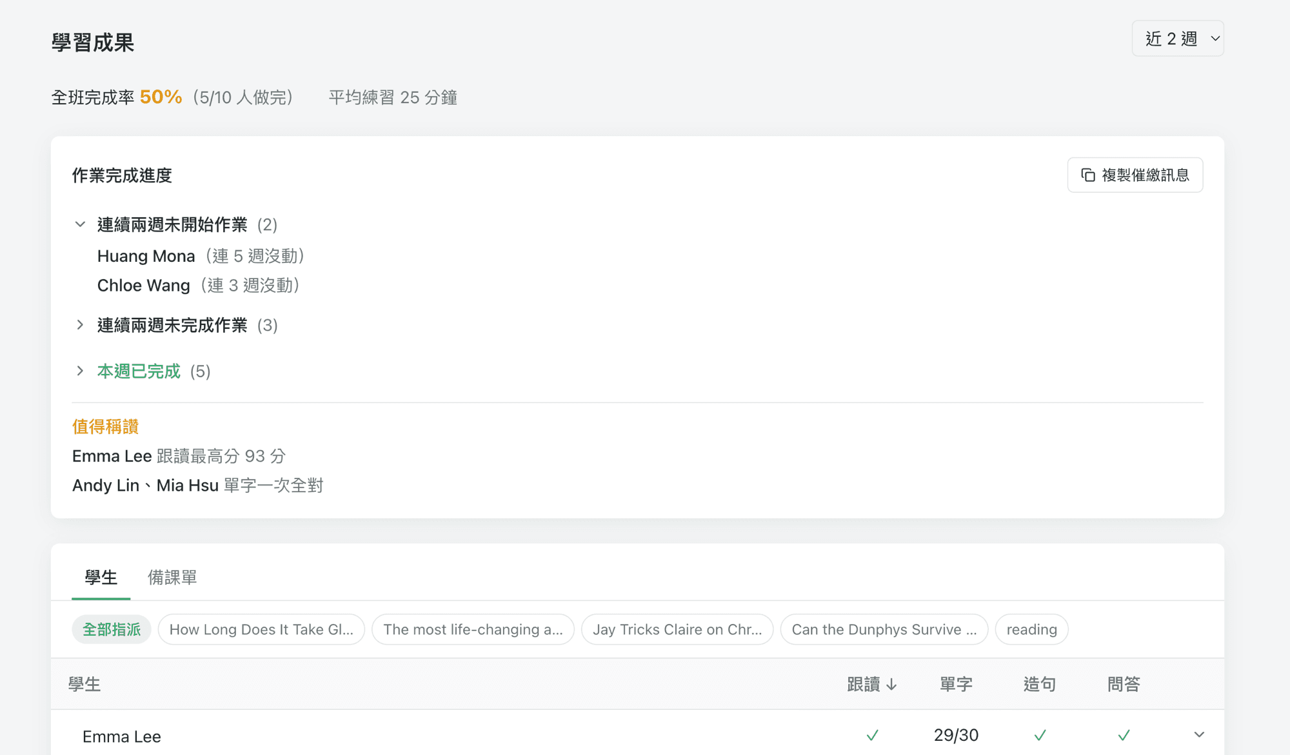Select the 全部指派 filter chip

click(112, 629)
